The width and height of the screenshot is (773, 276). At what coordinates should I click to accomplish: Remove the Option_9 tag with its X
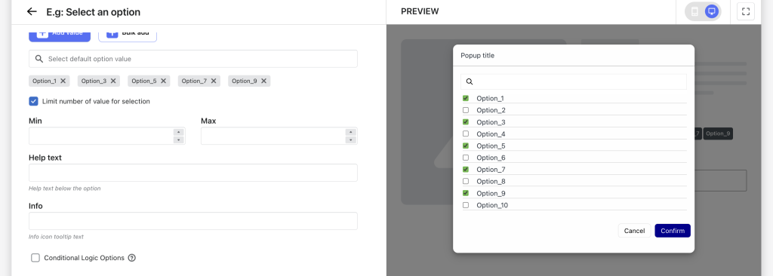[263, 81]
